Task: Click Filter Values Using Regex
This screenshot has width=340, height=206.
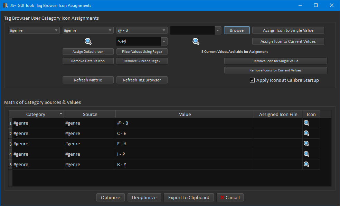Action: point(142,51)
